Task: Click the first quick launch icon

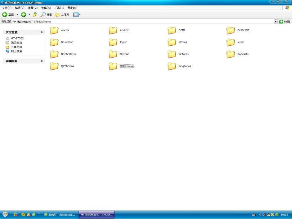Action: (15, 214)
